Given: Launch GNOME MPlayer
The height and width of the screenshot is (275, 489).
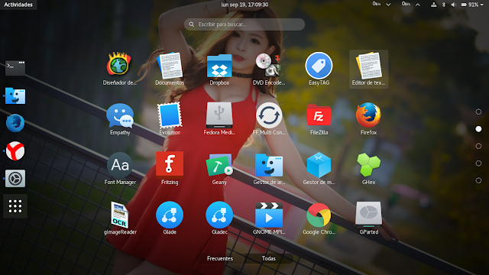Looking at the screenshot, I should click(x=269, y=215).
